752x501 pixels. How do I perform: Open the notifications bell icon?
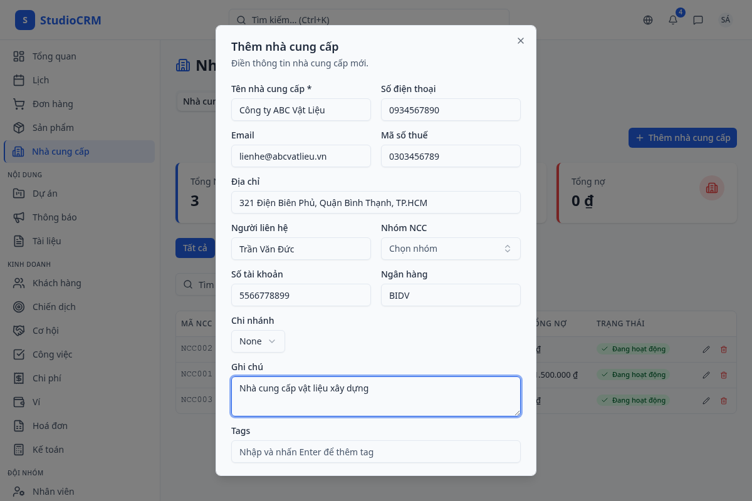[x=673, y=20]
